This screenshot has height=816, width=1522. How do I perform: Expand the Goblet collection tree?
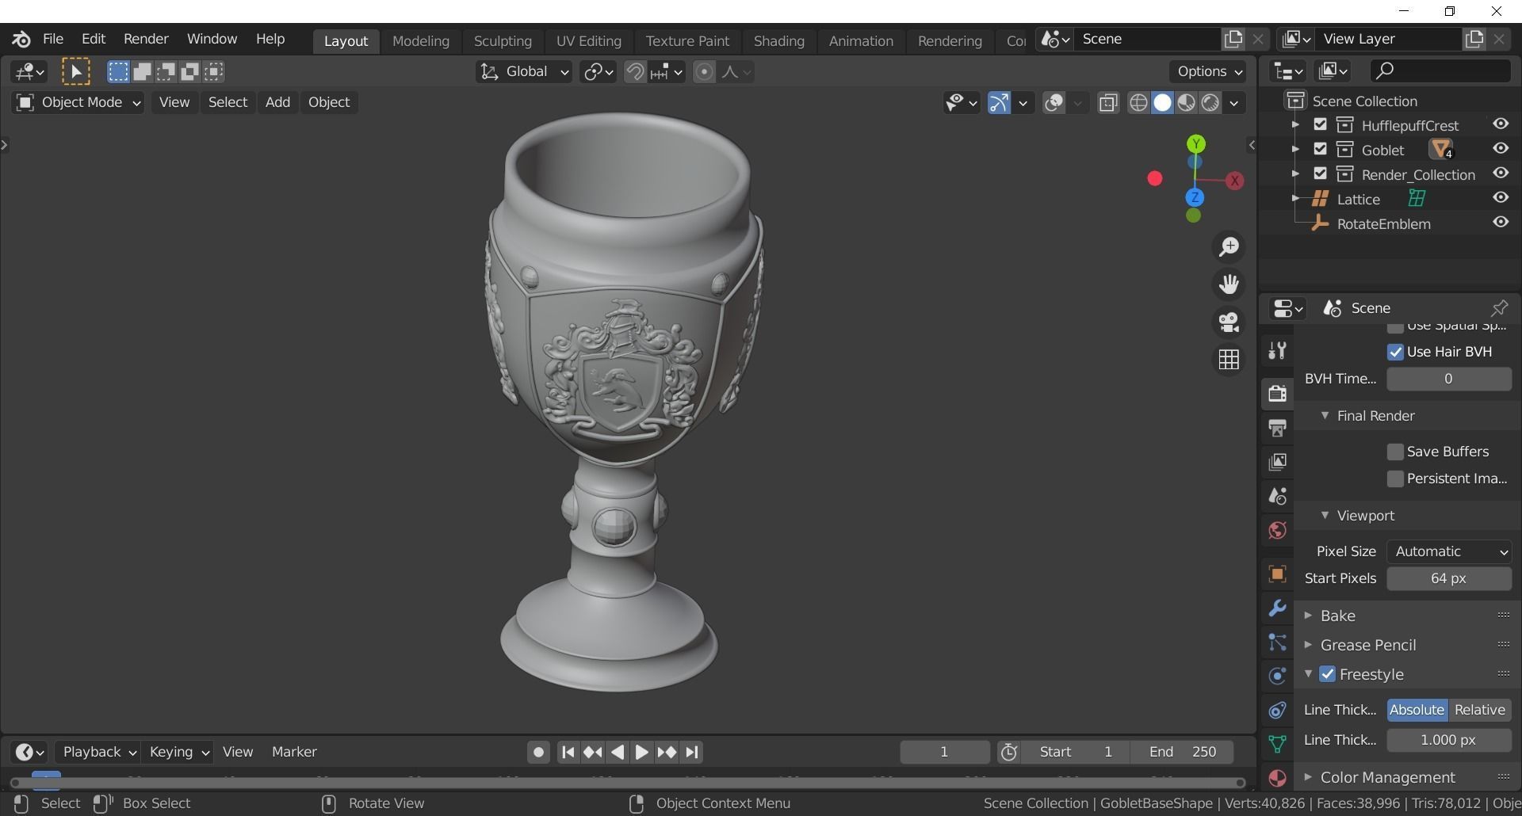tap(1295, 149)
